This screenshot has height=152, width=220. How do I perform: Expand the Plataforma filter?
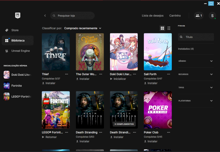[196, 101]
